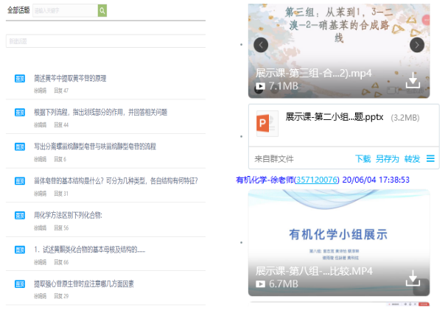Play the 有机化学小组展示 video thumbnail
Screen dimensions: 448x310
point(338,234)
